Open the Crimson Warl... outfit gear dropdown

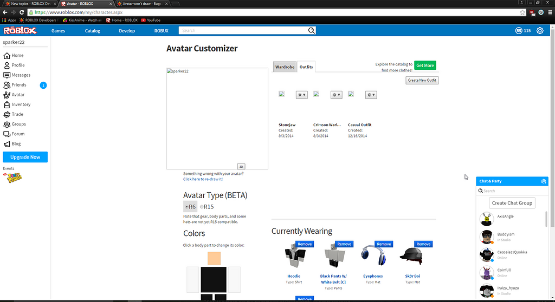[x=336, y=95]
